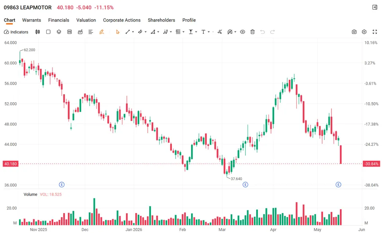Open the Indicators panel
The height and width of the screenshot is (233, 382).
point(16,32)
